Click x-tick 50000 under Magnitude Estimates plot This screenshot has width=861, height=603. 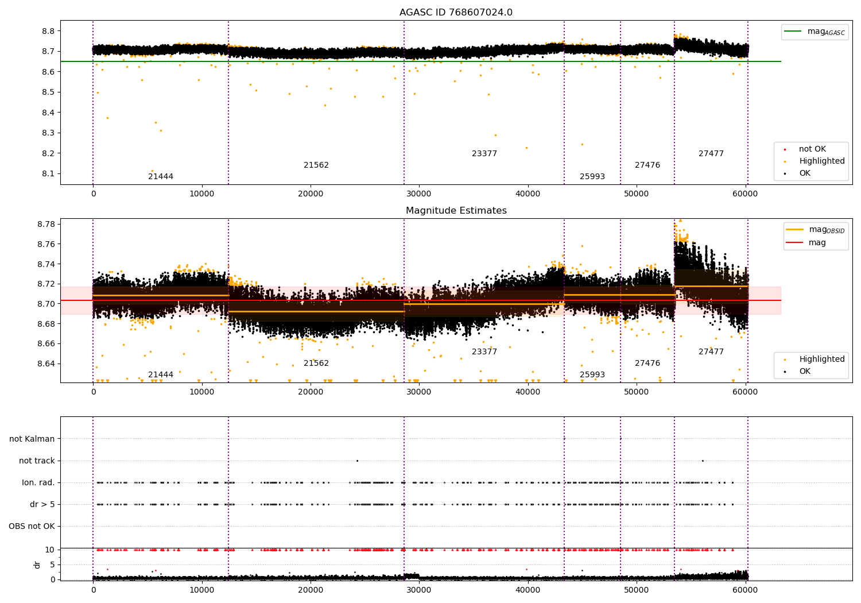coord(637,392)
